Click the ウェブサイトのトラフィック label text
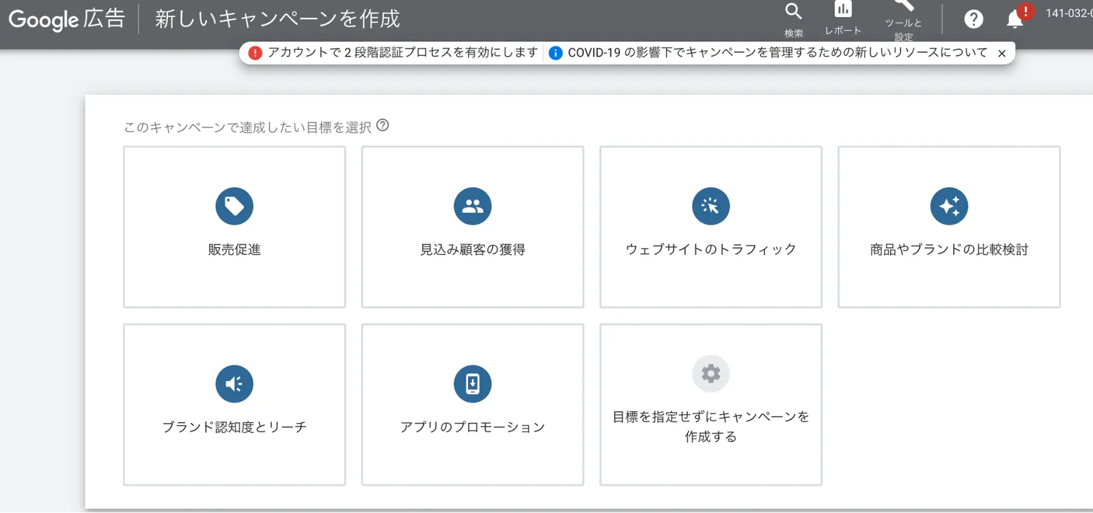Screen dimensions: 1093x513 click(x=711, y=250)
